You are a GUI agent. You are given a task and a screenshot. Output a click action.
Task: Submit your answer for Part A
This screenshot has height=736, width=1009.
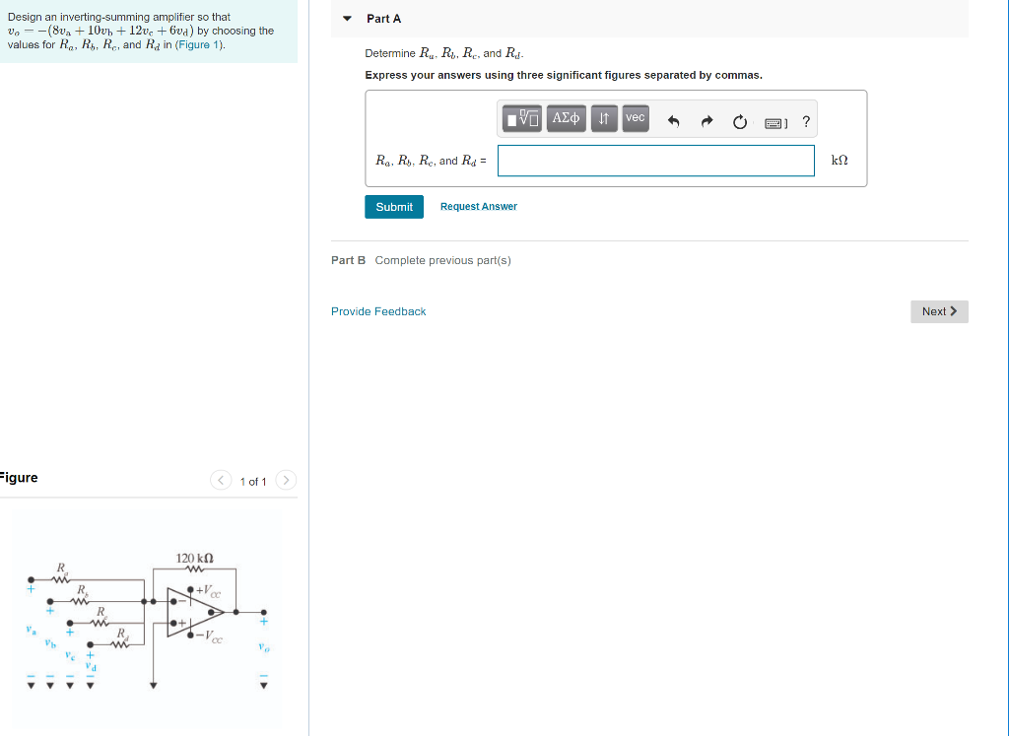[x=393, y=207]
